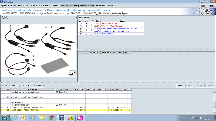Select 'ano' radio for S6FLA USB/audio

coord(80,24)
